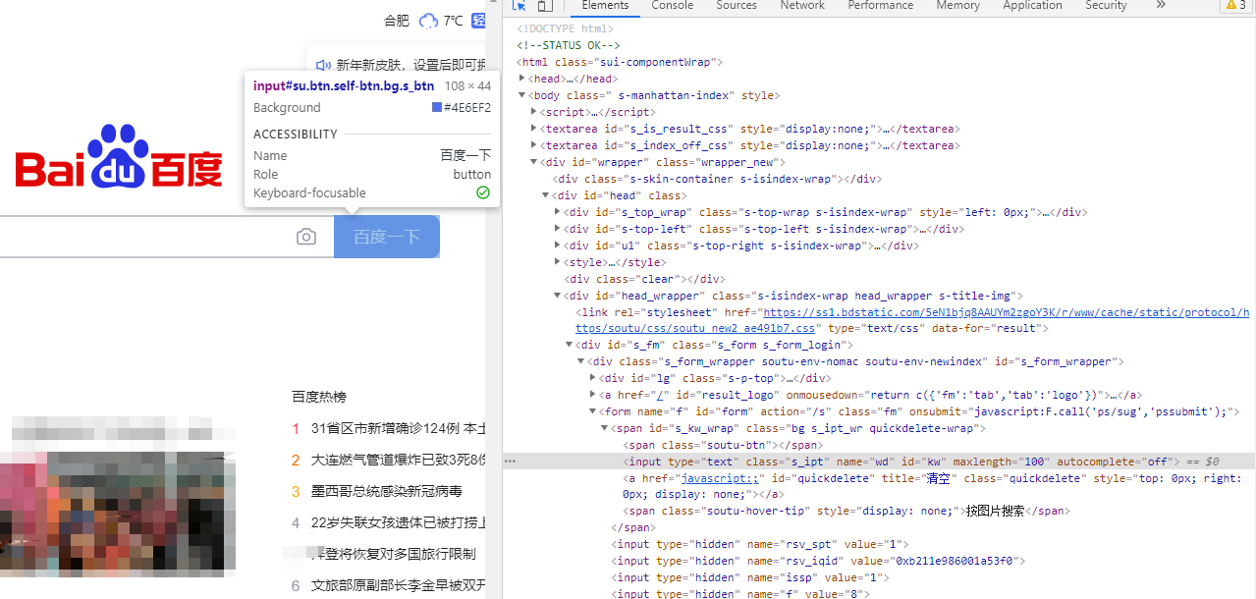This screenshot has height=599, width=1256.
Task: Open the soutu_new2 stylesheet href link
Action: point(912,320)
